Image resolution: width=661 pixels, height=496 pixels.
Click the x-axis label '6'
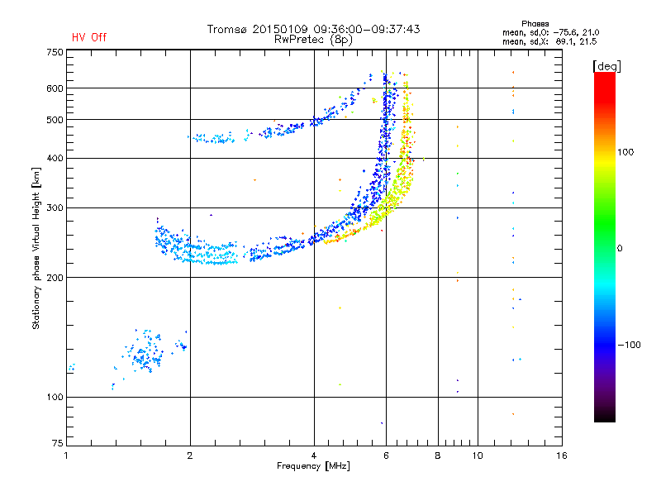(x=386, y=455)
